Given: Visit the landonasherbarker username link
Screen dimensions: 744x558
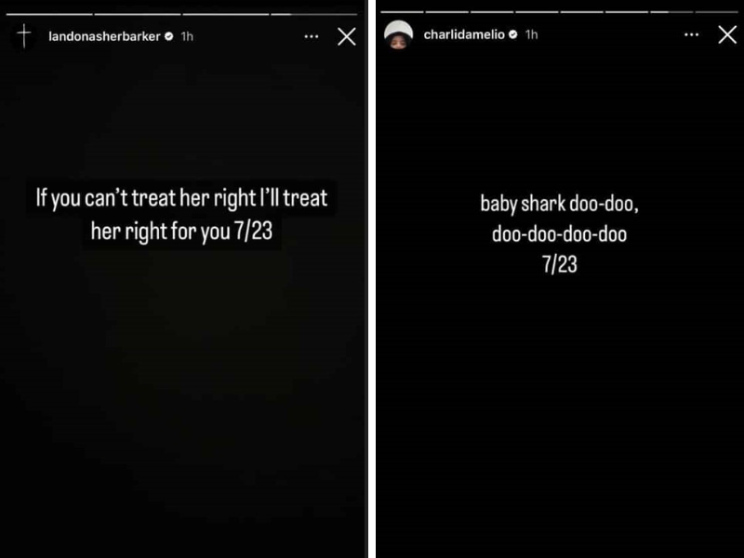Looking at the screenshot, I should (x=104, y=36).
